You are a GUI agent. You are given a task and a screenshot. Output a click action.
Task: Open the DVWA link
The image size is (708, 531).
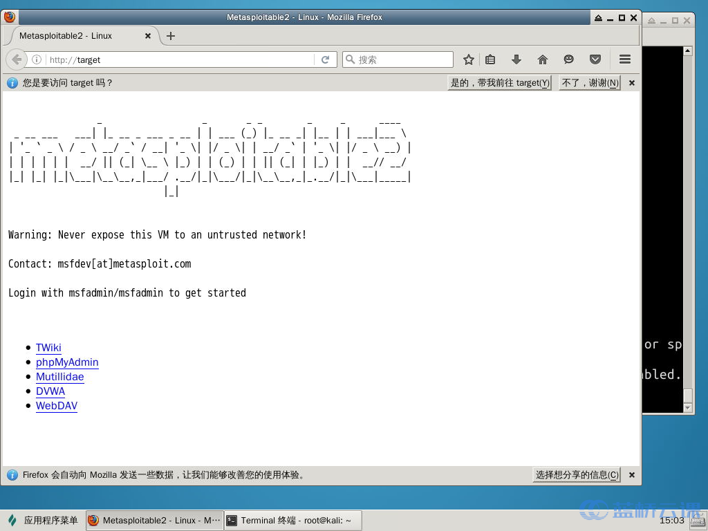click(x=50, y=391)
